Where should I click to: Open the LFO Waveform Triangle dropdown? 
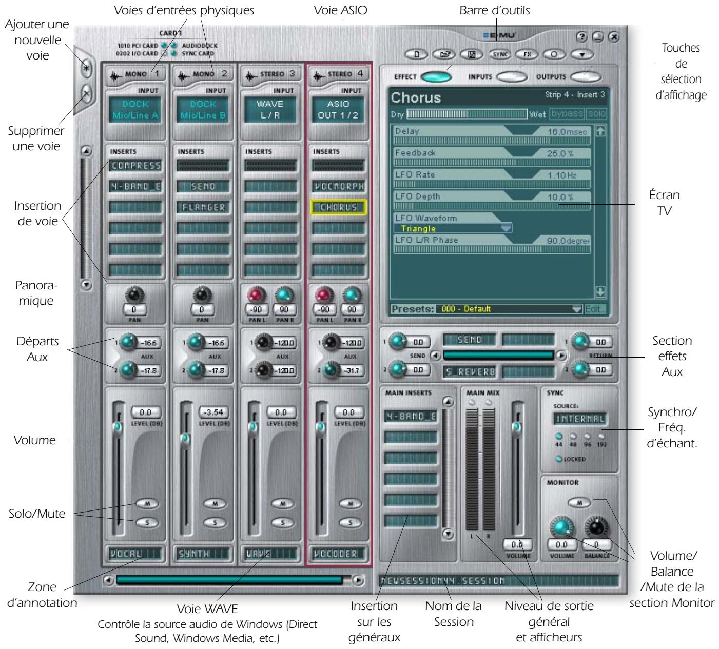click(506, 228)
